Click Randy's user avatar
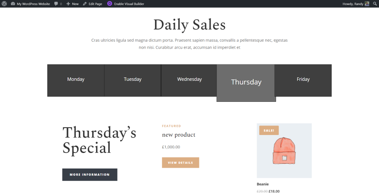Viewport: 379px width, 196px height. click(x=367, y=3)
